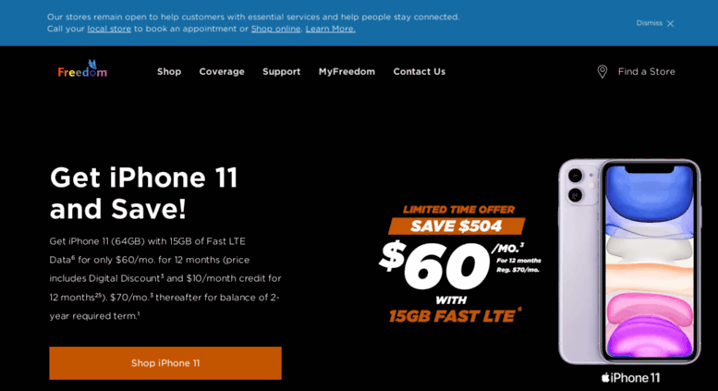Click the purple iPhone 11 image
The height and width of the screenshot is (391, 718).
(629, 262)
